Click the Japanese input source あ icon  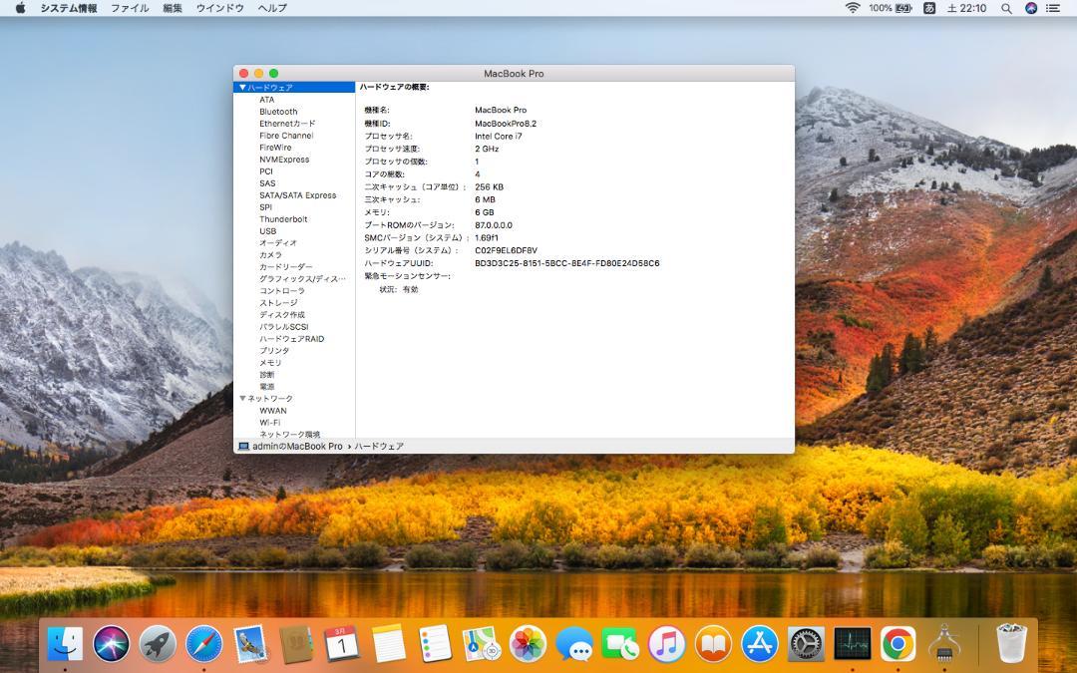[x=929, y=8]
